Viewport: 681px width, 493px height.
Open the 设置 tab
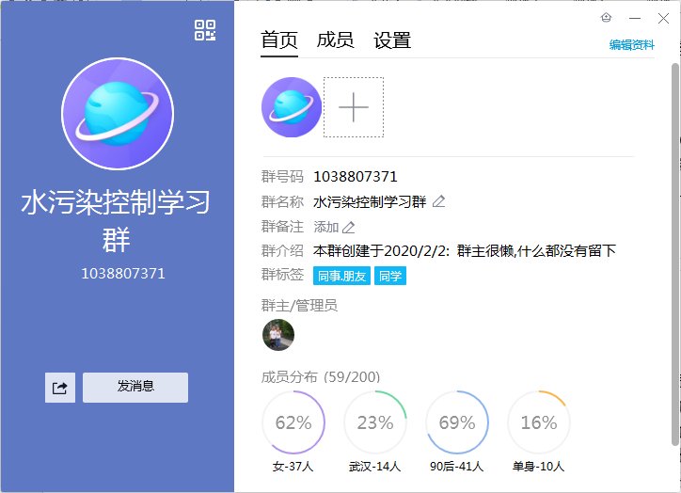coord(392,40)
